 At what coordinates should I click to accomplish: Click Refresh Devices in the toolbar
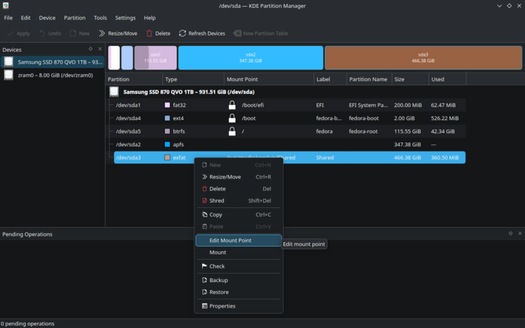tap(202, 33)
